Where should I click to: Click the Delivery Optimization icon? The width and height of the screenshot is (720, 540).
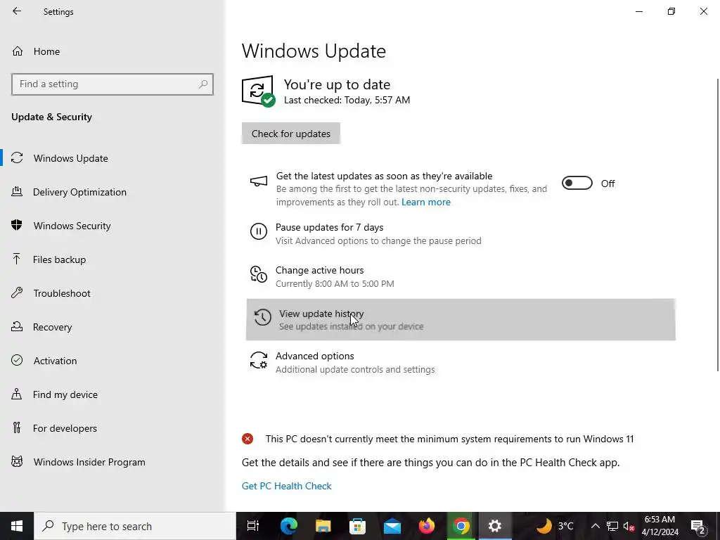[x=17, y=191]
